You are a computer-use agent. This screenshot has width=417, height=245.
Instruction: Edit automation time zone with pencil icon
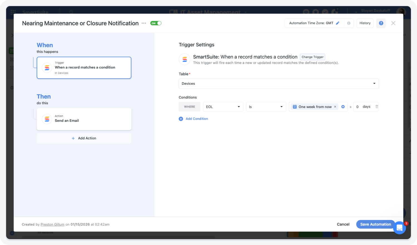pyautogui.click(x=337, y=23)
